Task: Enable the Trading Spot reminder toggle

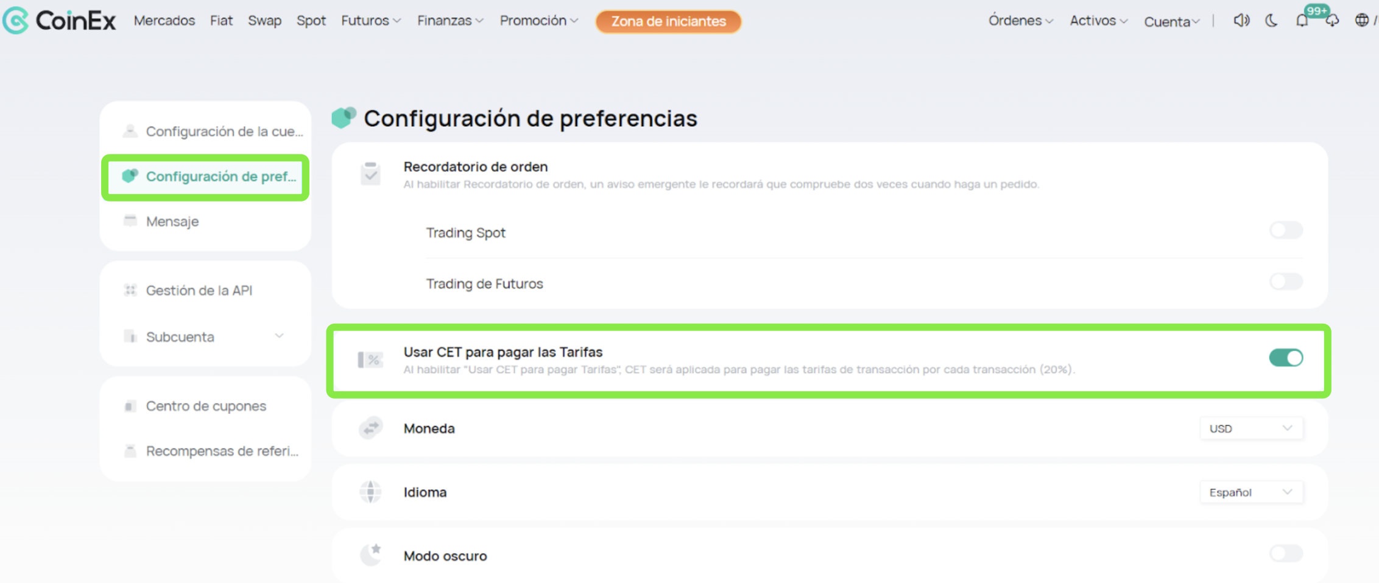Action: click(x=1286, y=230)
